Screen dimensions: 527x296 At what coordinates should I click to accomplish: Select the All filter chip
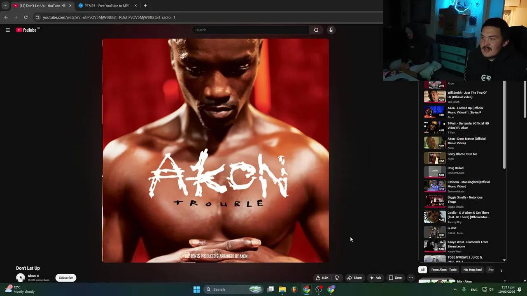(422, 270)
